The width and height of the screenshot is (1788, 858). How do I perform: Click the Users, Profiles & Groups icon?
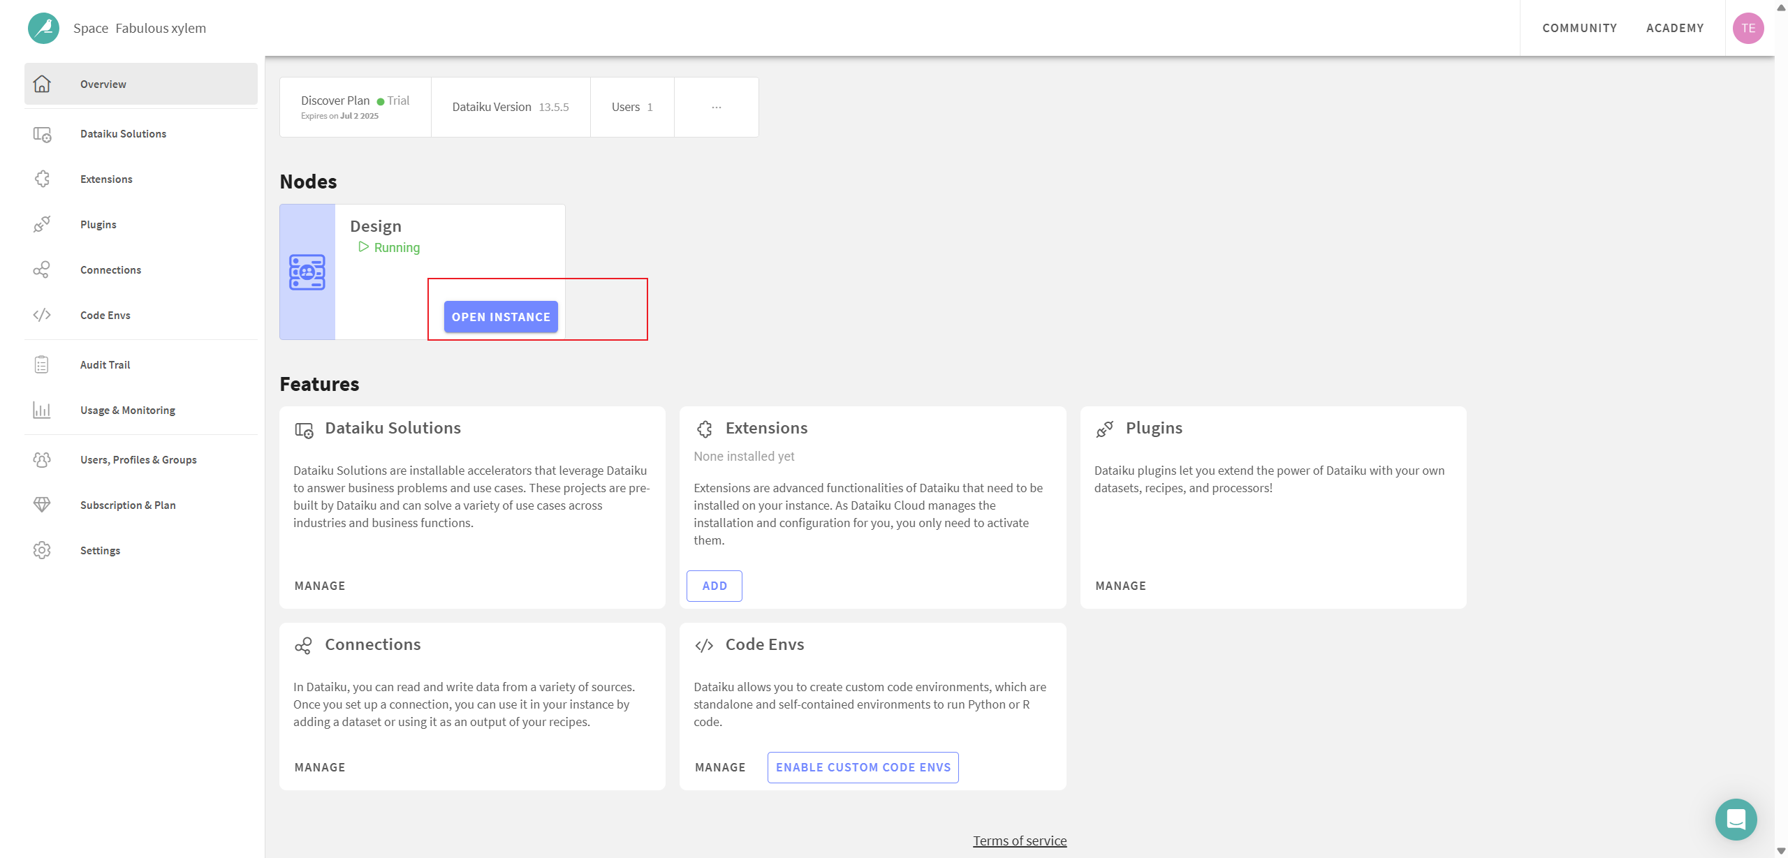tap(42, 460)
